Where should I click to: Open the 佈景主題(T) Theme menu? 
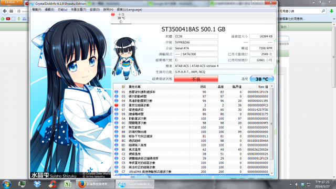click(x=78, y=9)
